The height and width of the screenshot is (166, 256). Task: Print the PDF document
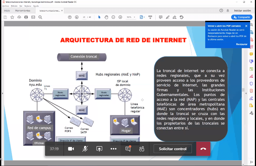point(26,17)
